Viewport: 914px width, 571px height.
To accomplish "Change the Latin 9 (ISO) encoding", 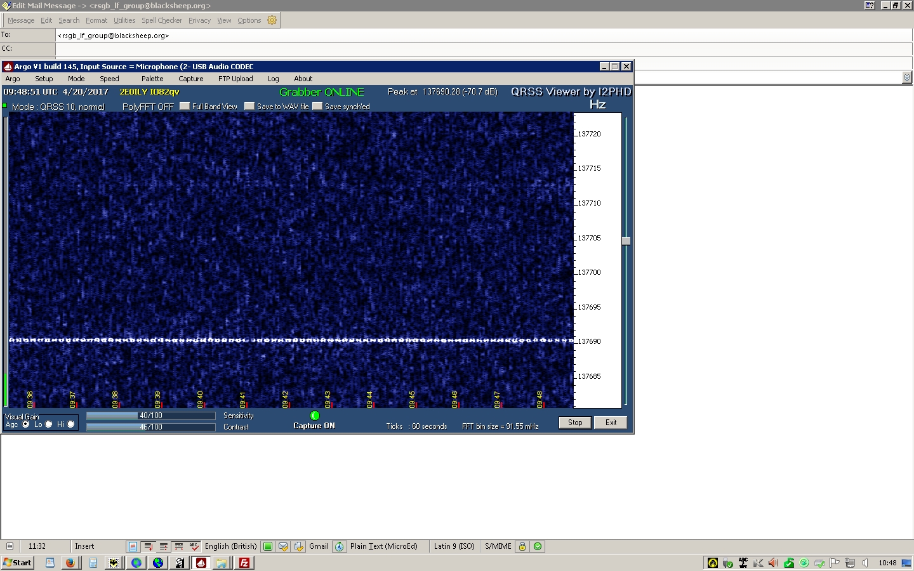I will [x=454, y=546].
